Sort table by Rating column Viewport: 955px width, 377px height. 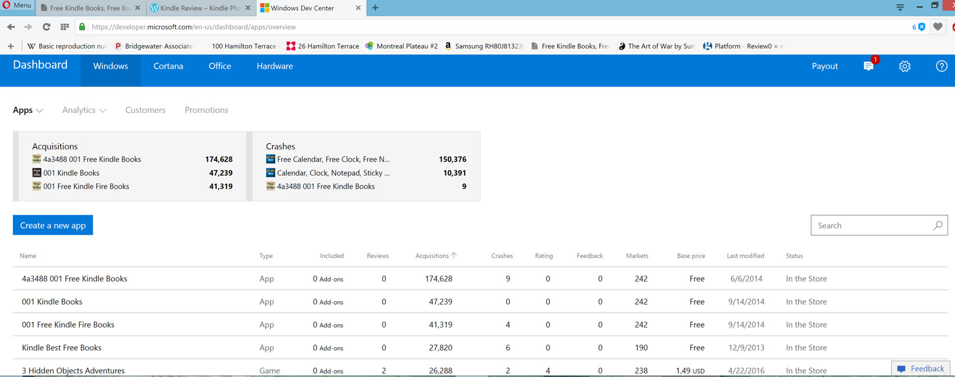tap(544, 256)
